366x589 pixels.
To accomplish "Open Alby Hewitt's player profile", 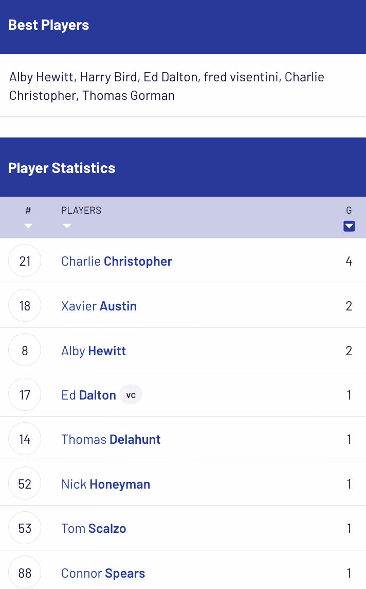I will point(94,351).
